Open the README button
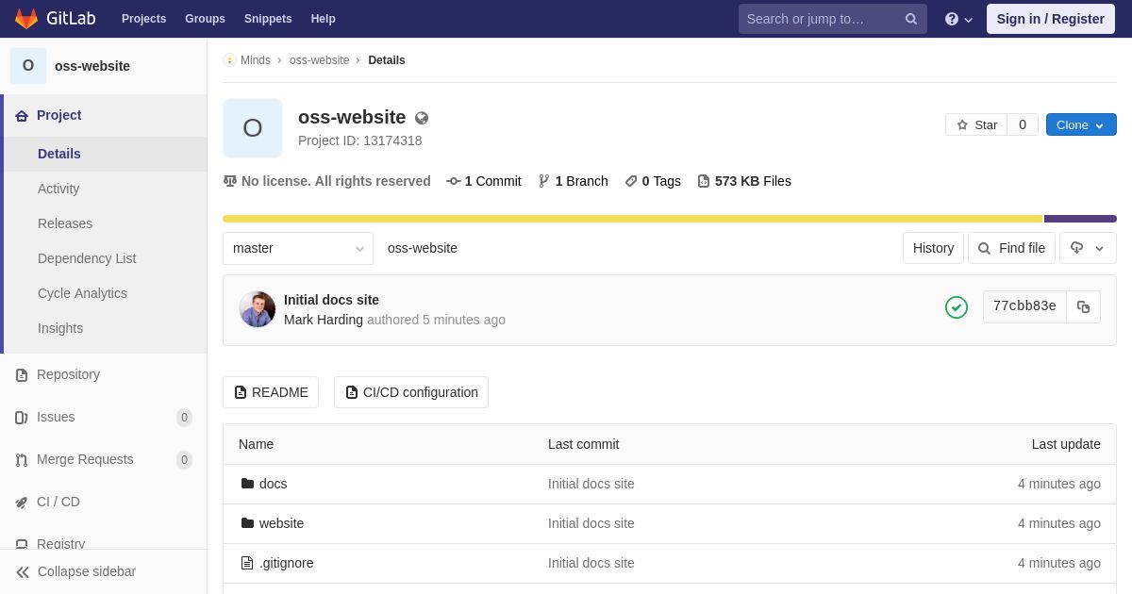 pyautogui.click(x=271, y=392)
